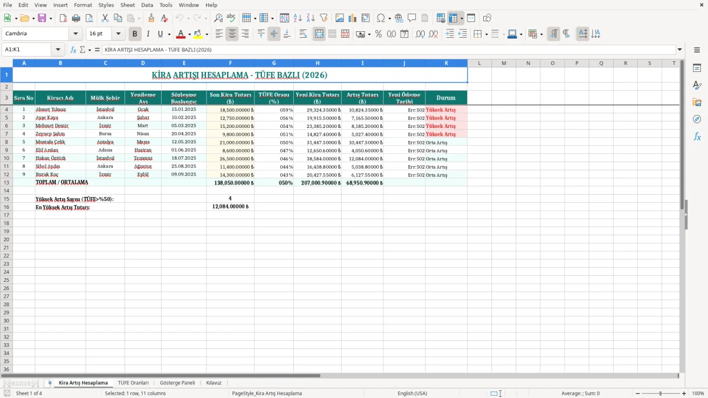This screenshot has width=708, height=398.
Task: Open Print Preview
Action: point(89,18)
